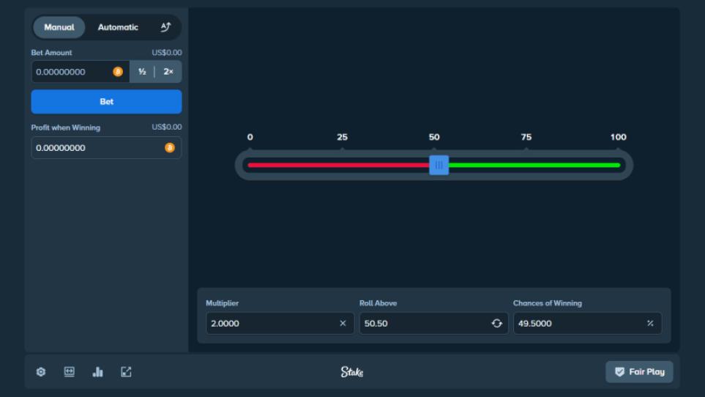Open game settings gear icon
The height and width of the screenshot is (397, 705).
(41, 372)
